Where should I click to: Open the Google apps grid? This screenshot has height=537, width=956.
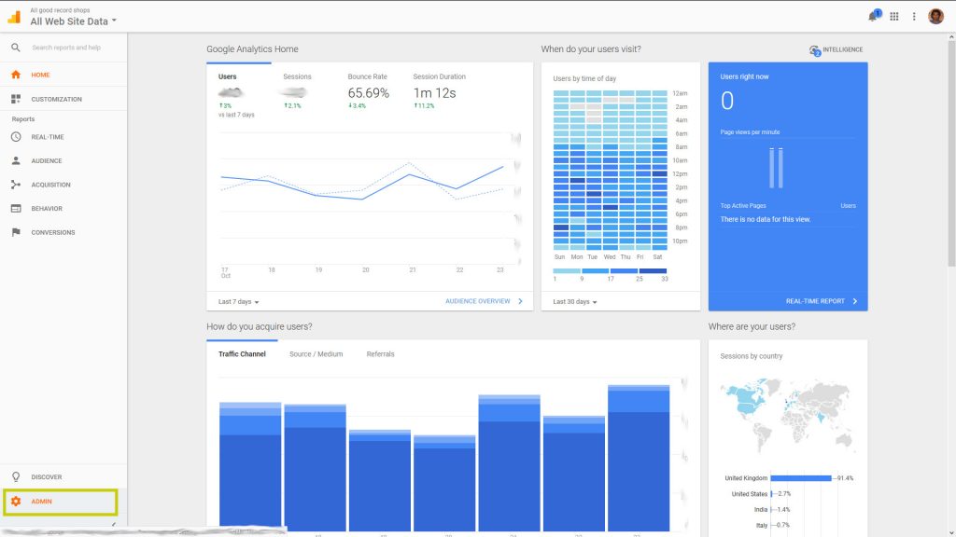coord(893,17)
